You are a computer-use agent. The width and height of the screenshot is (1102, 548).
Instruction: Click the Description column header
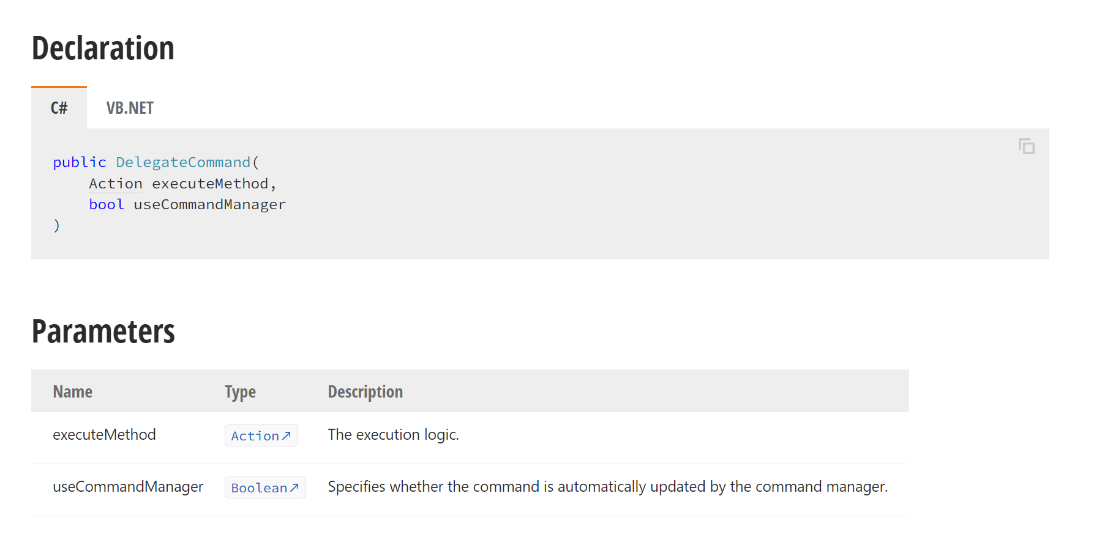pyautogui.click(x=365, y=392)
